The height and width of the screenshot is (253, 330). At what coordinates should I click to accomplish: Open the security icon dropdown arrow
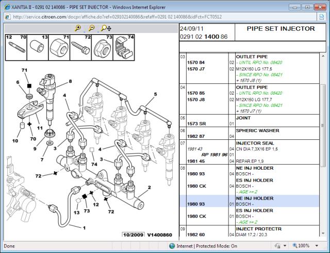[x=285, y=246]
